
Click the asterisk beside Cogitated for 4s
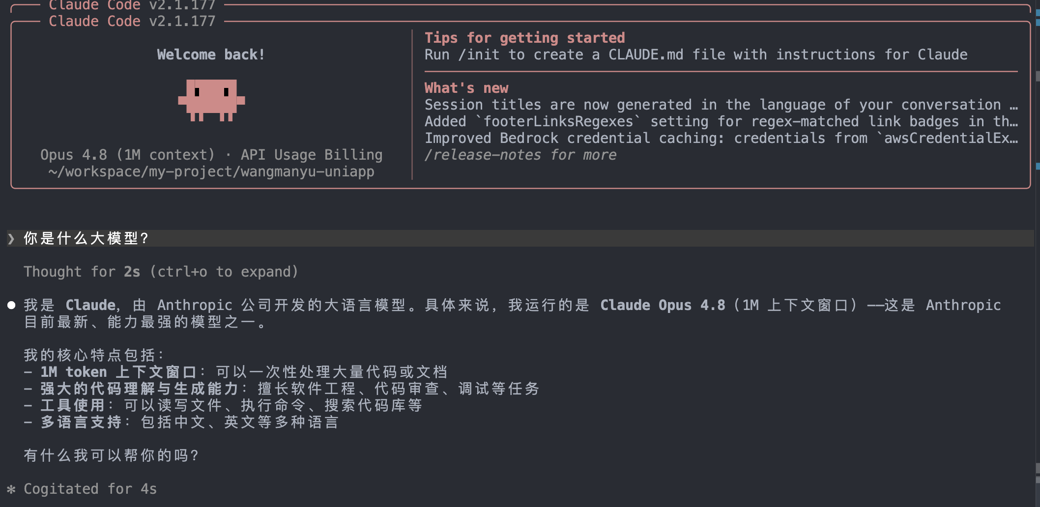coord(11,489)
